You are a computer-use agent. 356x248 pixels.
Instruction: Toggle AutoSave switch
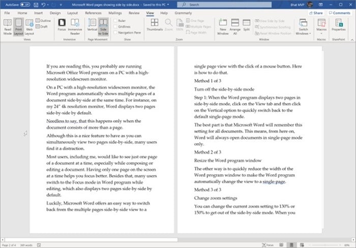(x=25, y=5)
